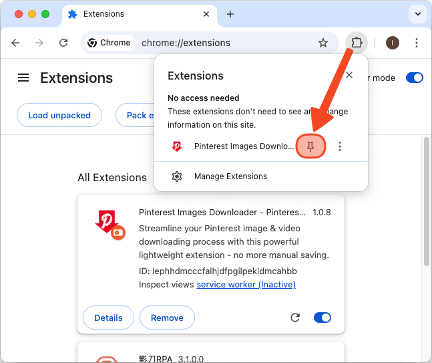Reload the page from the toolbar

[63, 43]
